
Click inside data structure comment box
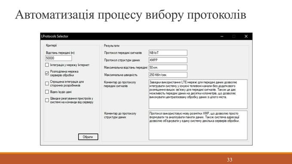point(198,125)
